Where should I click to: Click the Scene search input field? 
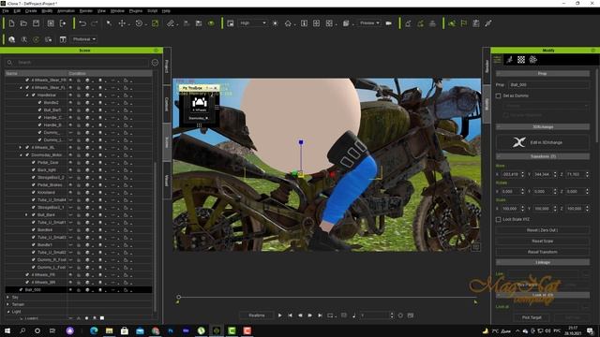[x=82, y=63]
